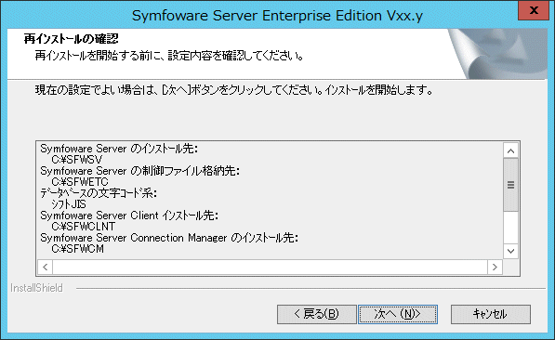Click the horizontal scrollbar track
The width and height of the screenshot is (555, 340).
[271, 267]
